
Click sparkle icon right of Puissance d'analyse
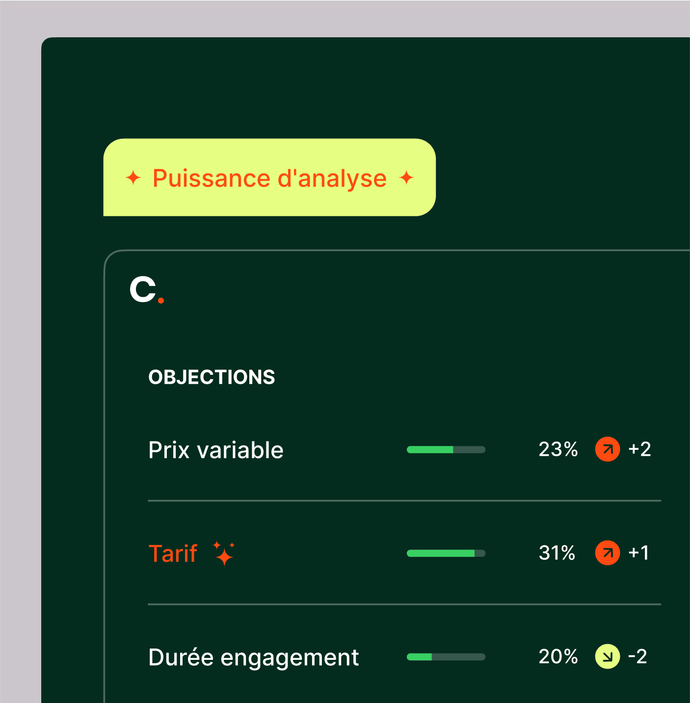[x=406, y=178]
